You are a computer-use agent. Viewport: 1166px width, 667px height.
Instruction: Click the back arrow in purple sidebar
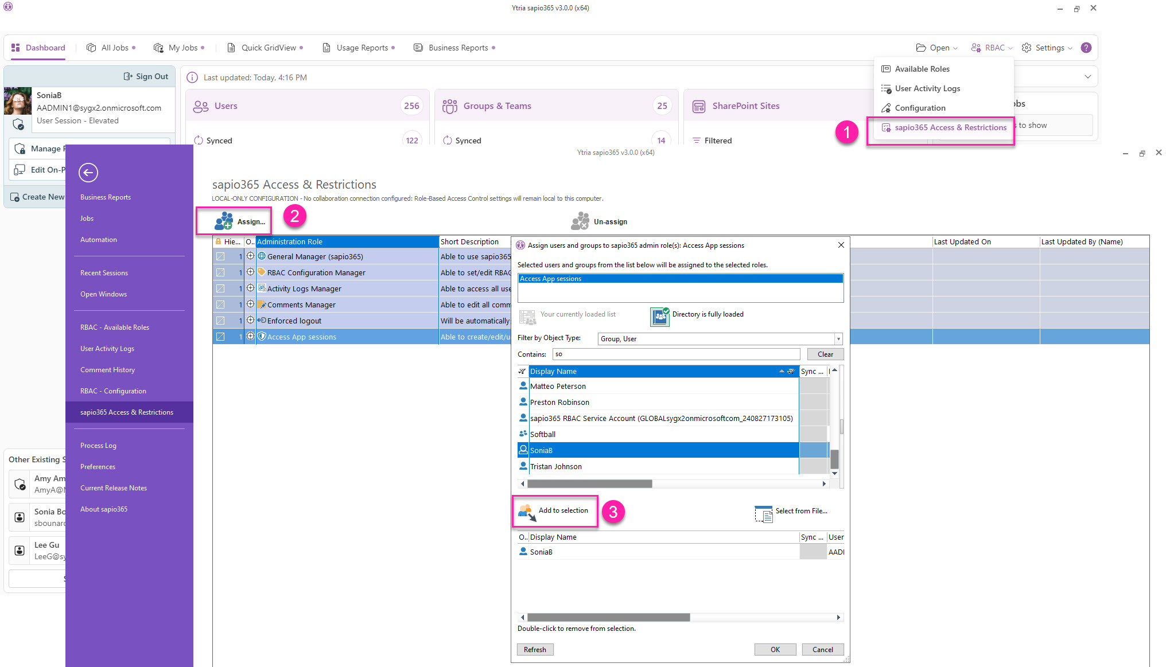coord(88,172)
